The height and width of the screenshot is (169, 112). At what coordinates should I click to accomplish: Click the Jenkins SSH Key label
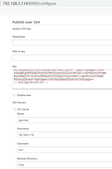click(22, 29)
